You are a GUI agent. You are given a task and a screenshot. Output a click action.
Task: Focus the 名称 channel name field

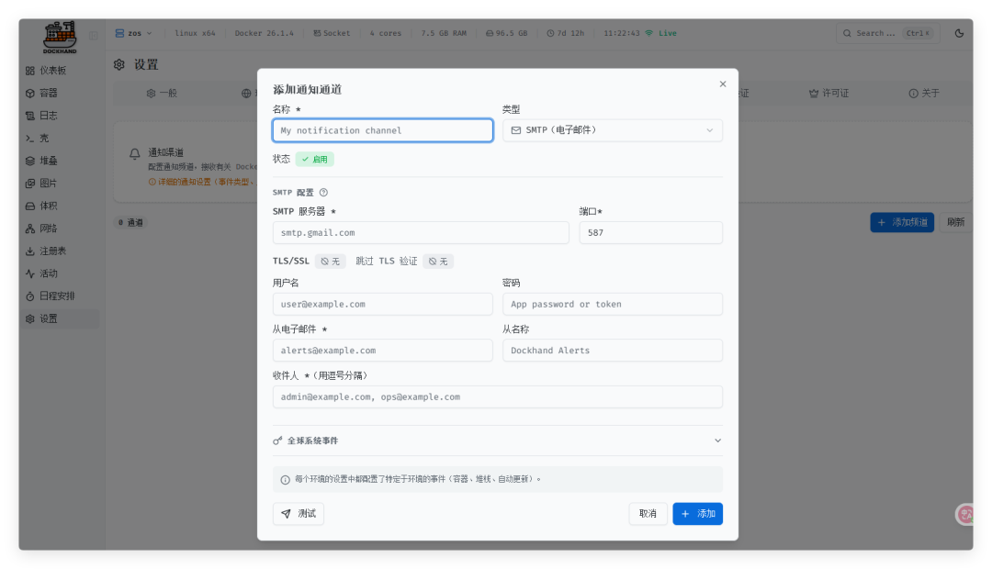point(383,130)
